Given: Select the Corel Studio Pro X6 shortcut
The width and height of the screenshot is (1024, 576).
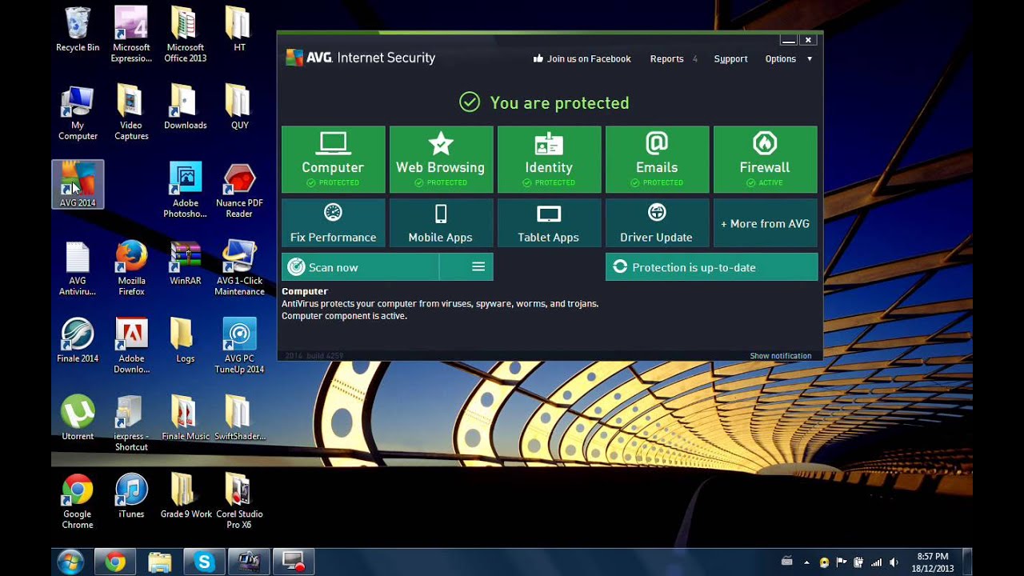Looking at the screenshot, I should coord(239,502).
